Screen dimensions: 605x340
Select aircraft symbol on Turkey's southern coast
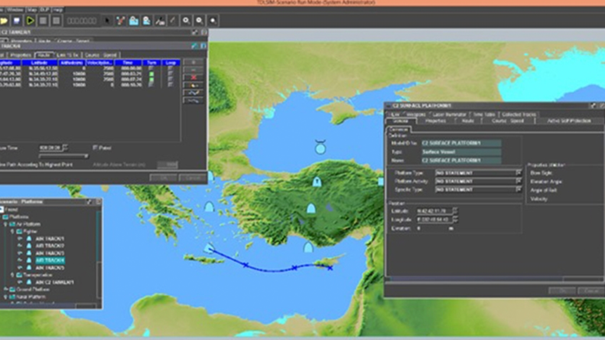click(307, 247)
